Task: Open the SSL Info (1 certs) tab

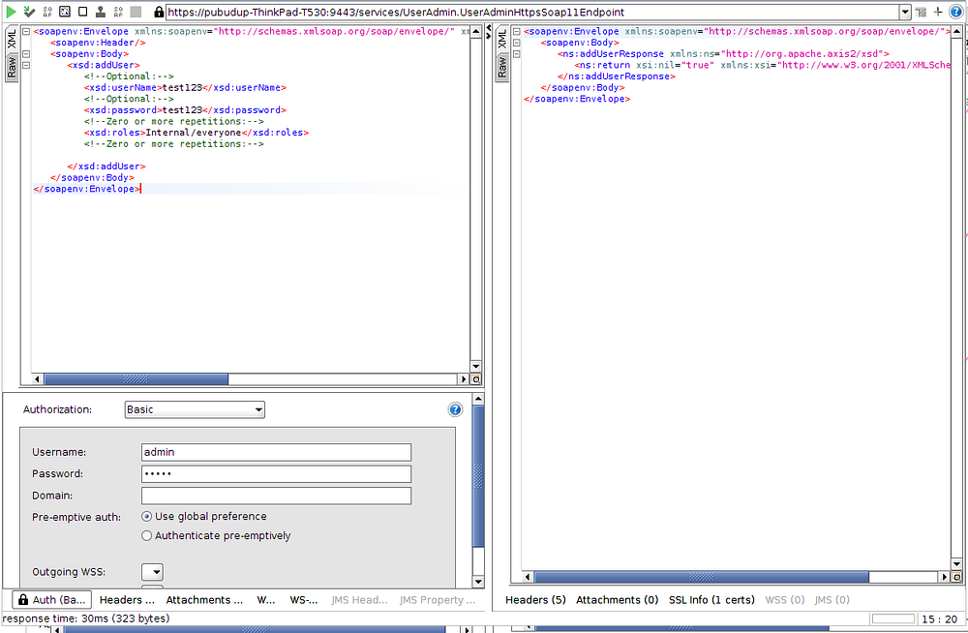Action: [711, 600]
